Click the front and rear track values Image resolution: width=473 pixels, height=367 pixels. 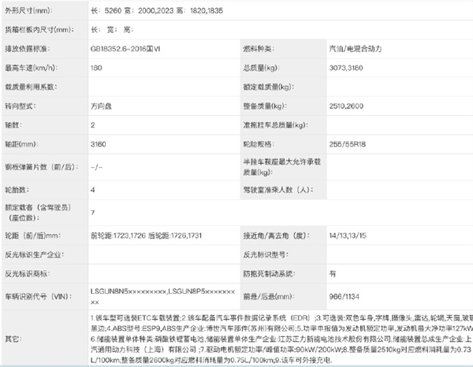151,235
